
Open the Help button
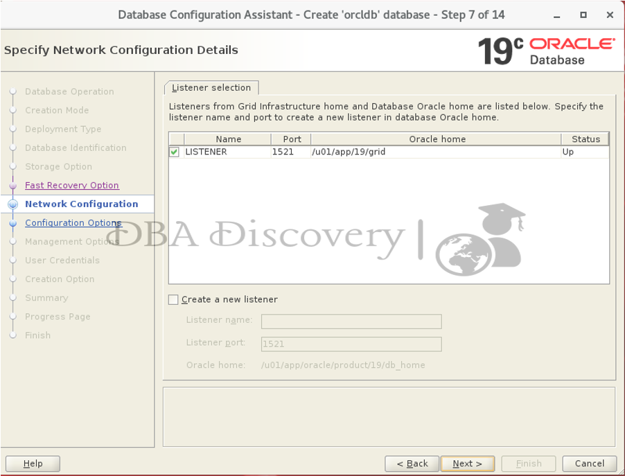[x=33, y=464]
